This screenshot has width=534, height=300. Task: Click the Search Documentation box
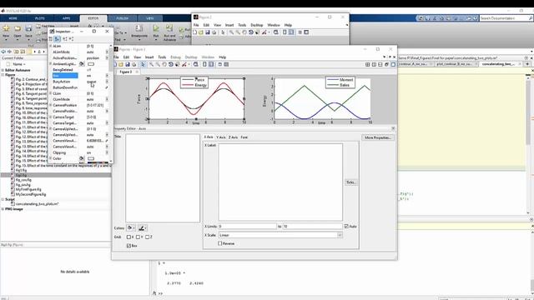click(x=506, y=18)
